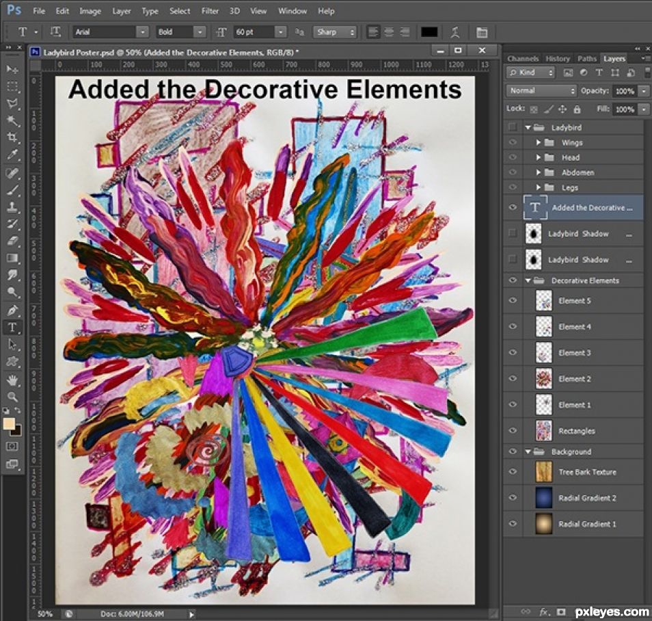Hide the Added the Decorative text layer
This screenshot has height=621, width=652.
[513, 207]
